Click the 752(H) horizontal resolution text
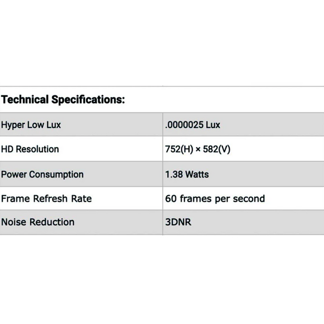 179,149
